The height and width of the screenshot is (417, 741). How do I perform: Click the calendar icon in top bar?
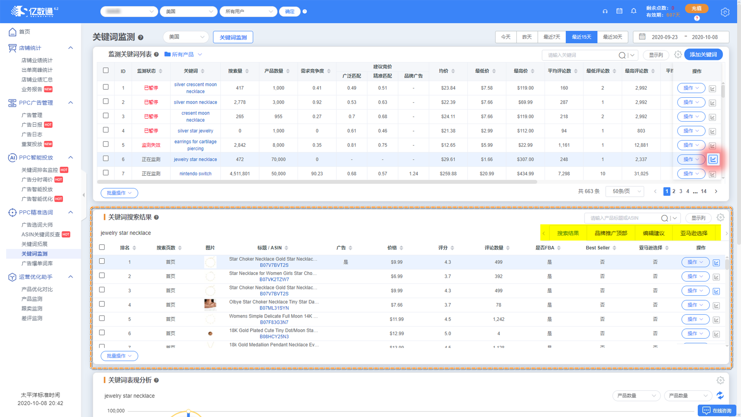click(619, 11)
